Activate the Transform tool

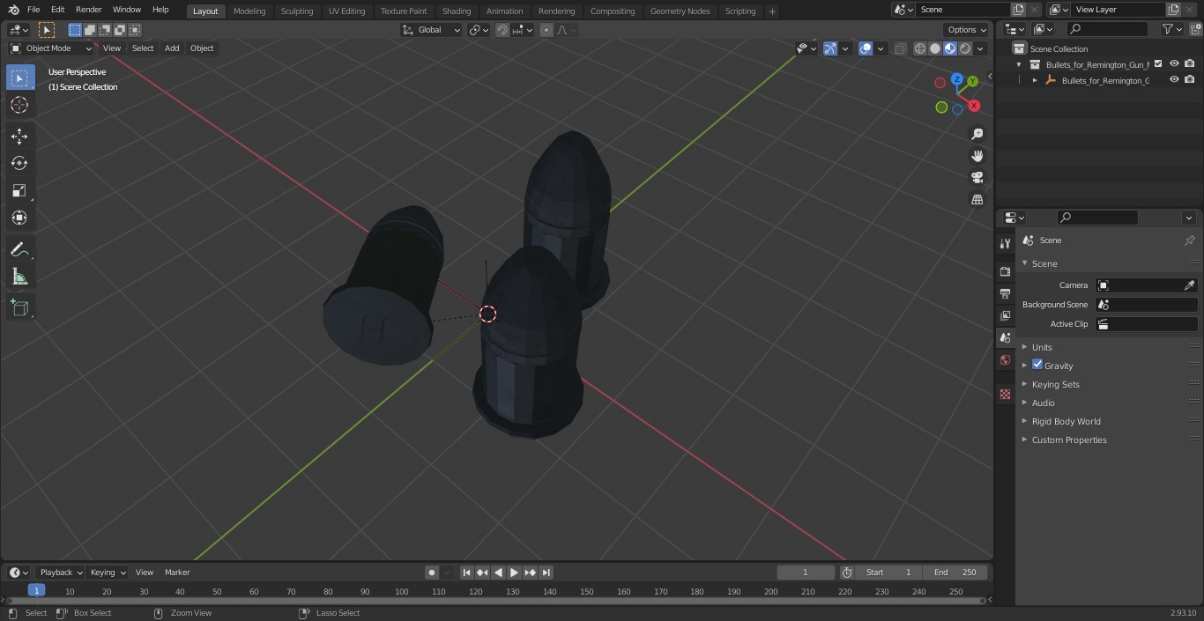tap(19, 218)
